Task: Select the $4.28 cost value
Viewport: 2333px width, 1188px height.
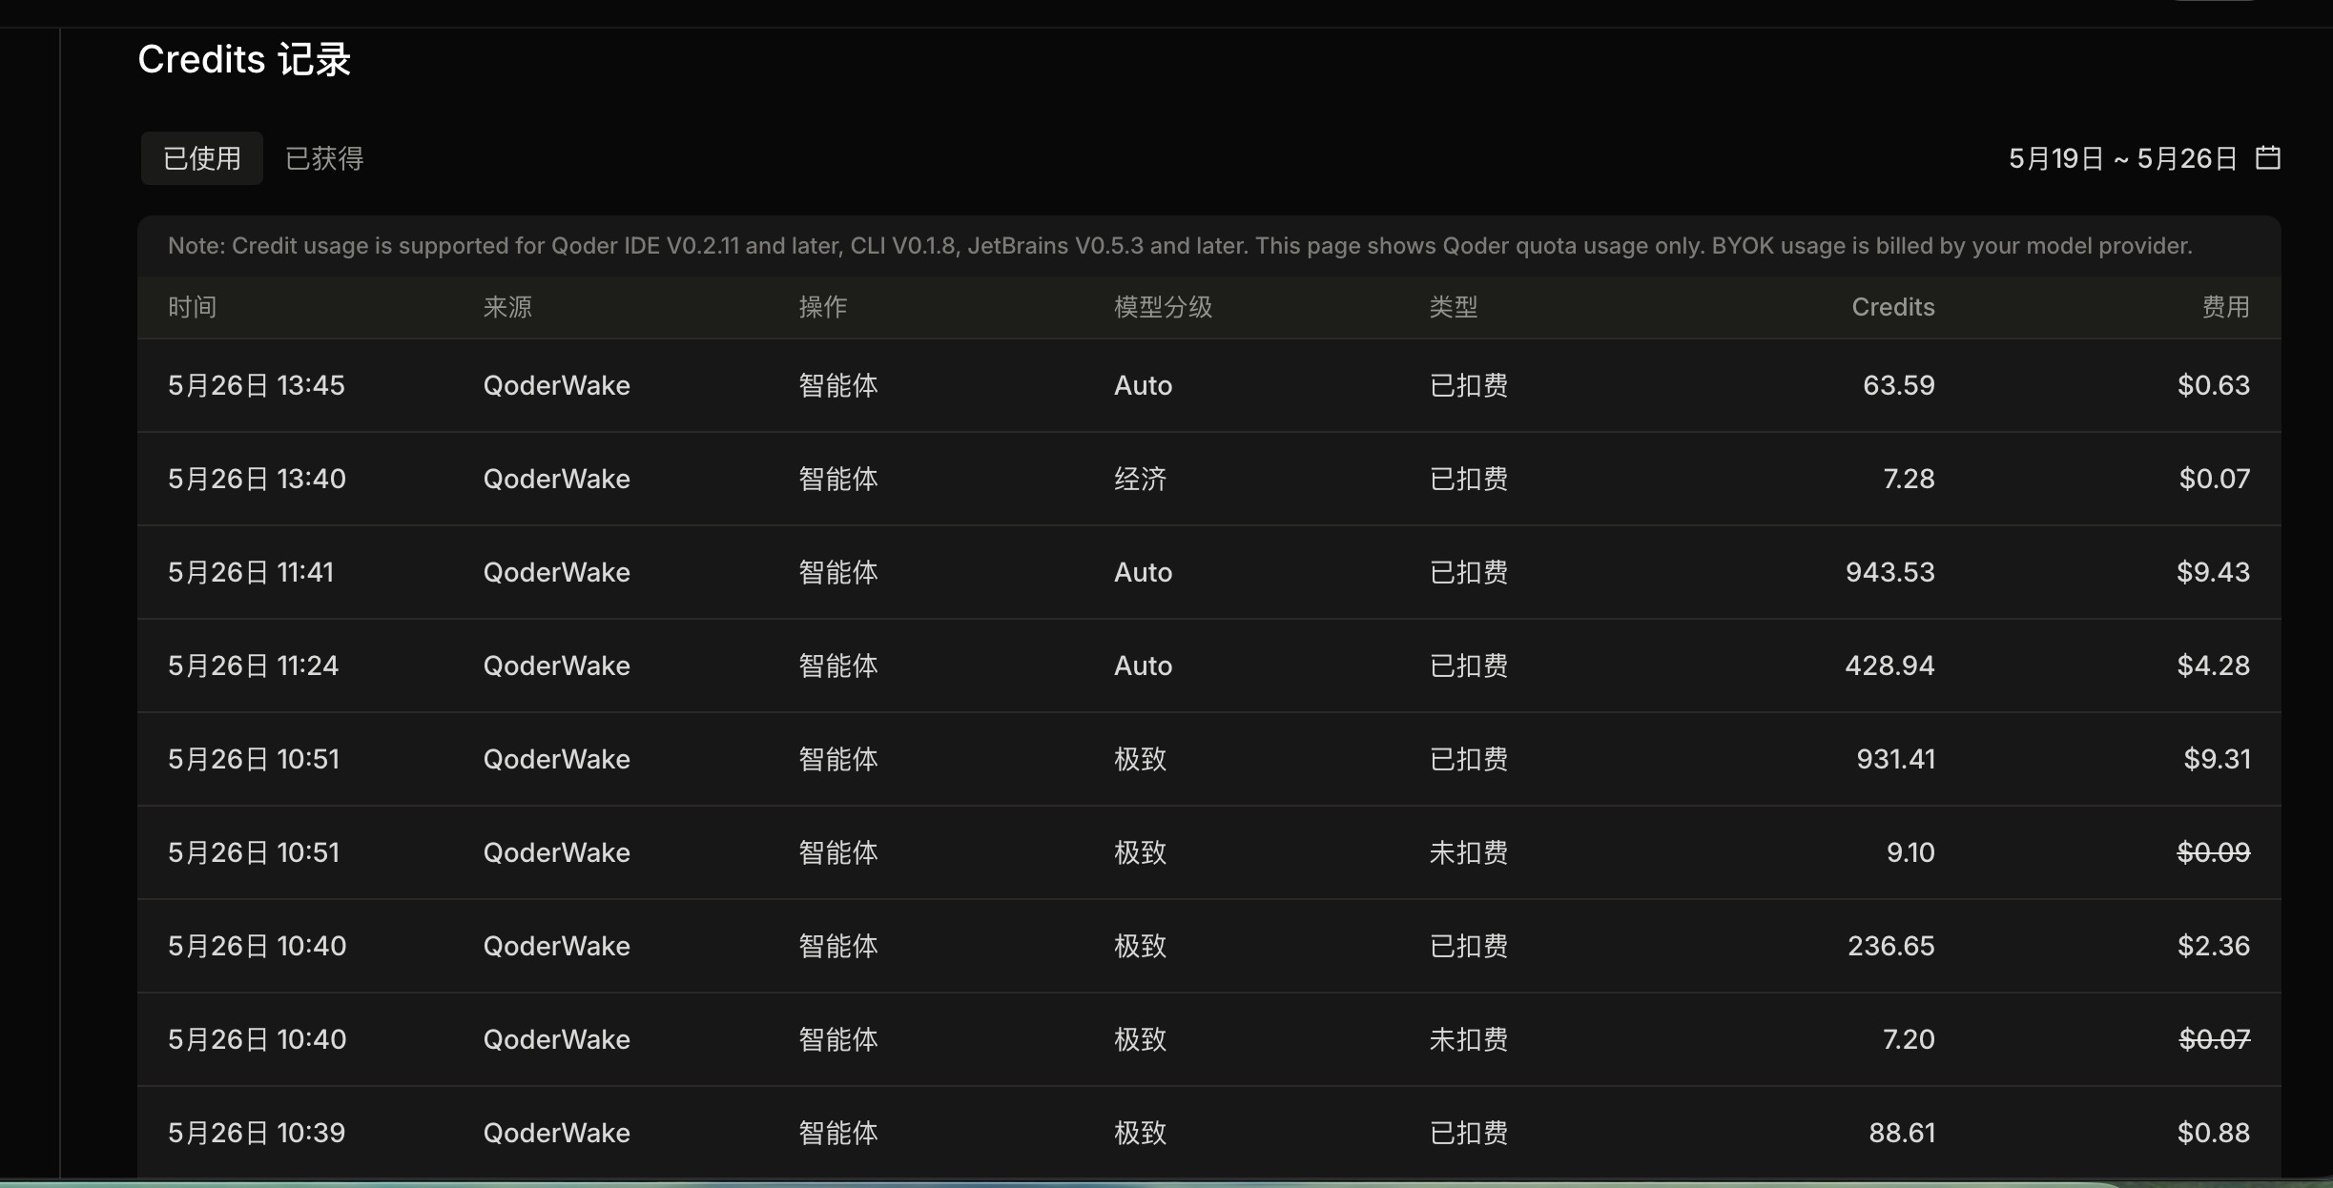Action: point(2214,666)
